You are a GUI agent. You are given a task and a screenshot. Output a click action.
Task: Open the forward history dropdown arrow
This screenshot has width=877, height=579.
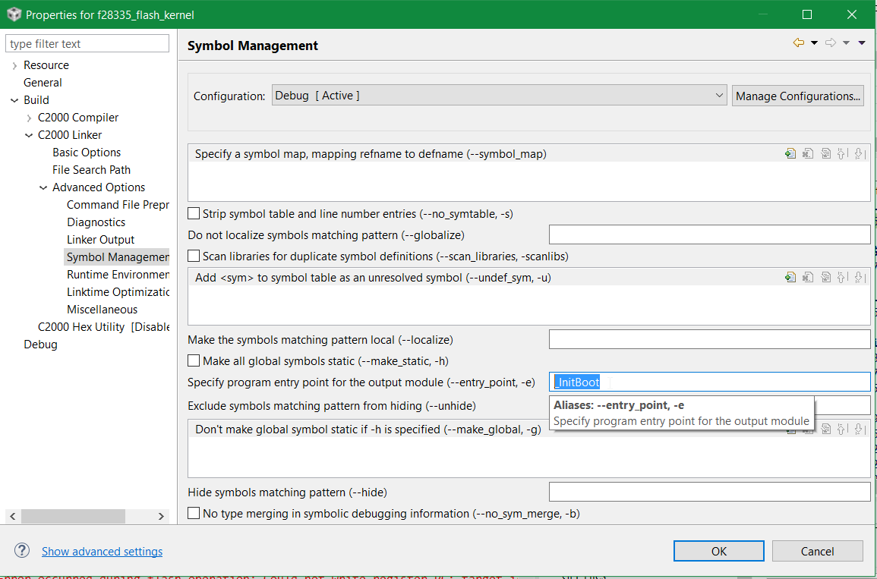(x=846, y=43)
